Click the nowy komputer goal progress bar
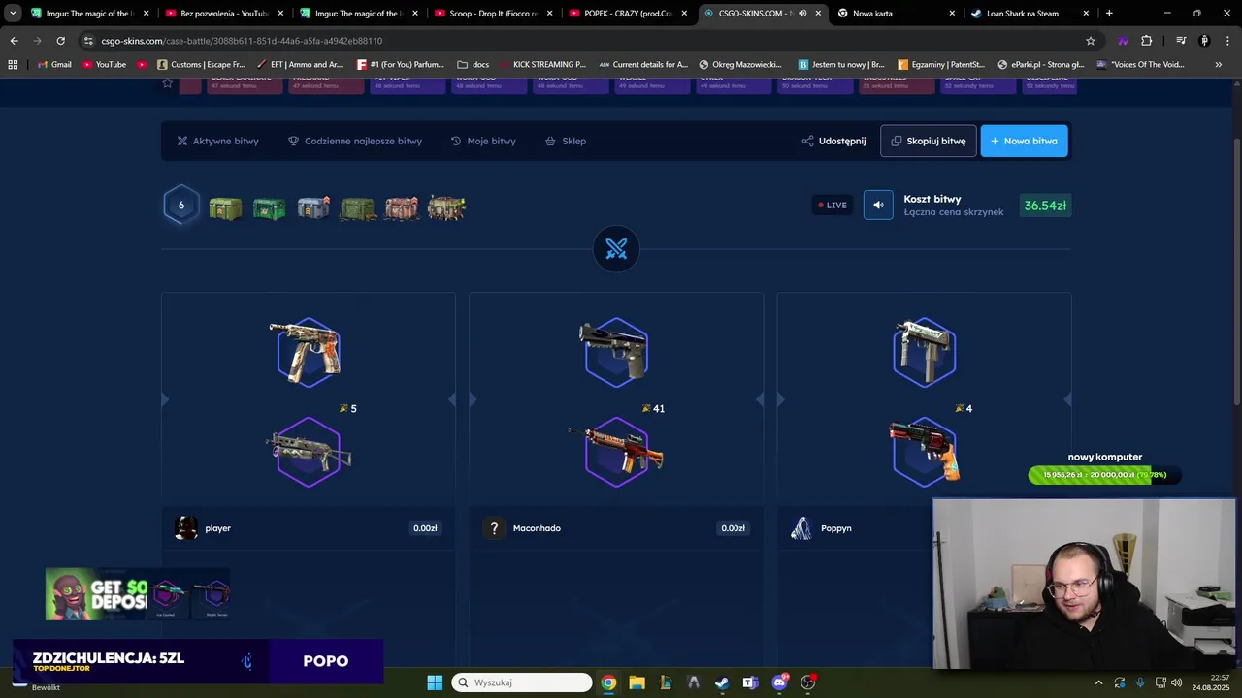 pos(1105,475)
